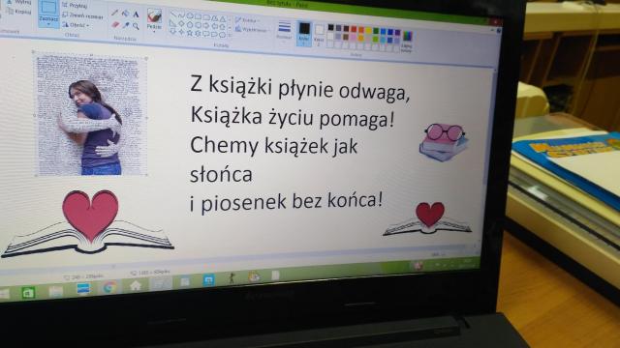Select the Color picker eyedropper tool
This screenshot has height=348, width=620.
point(125,25)
